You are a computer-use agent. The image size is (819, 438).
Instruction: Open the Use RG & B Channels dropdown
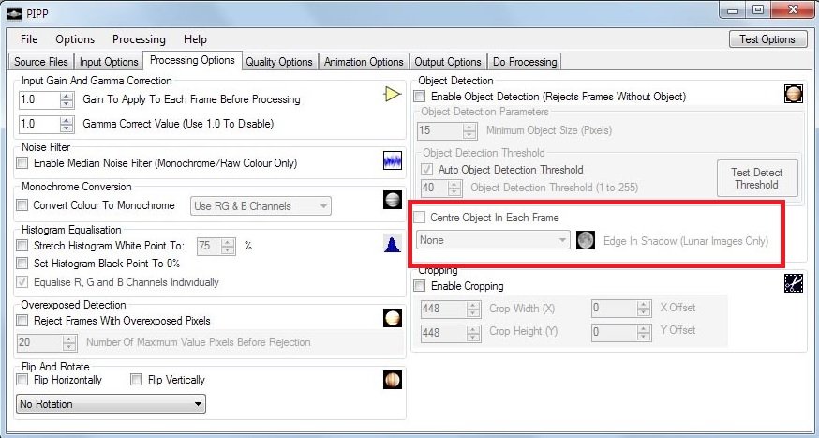pyautogui.click(x=261, y=206)
